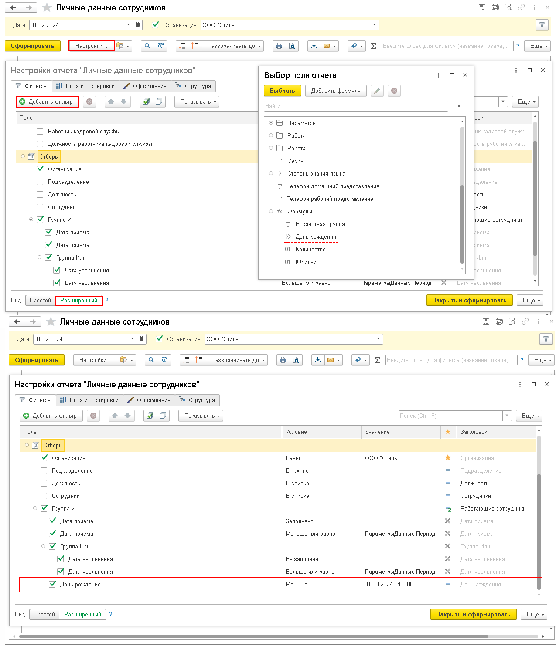Open Разворачивать до dropdown in upper toolbar

233,46
